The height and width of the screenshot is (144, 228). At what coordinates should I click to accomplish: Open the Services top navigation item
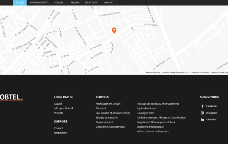pyautogui.click(x=59, y=3)
